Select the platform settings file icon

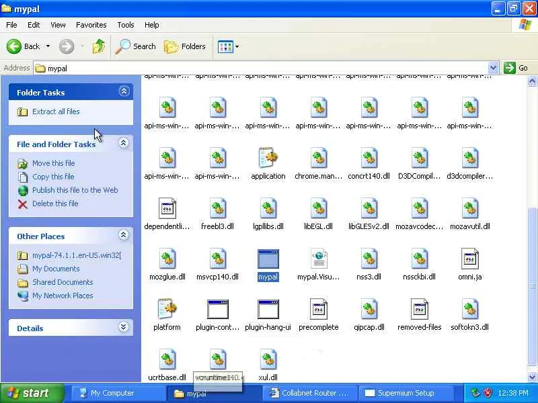click(167, 309)
